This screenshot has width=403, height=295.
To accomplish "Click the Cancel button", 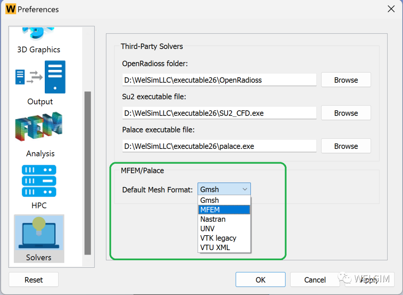I will click(x=315, y=280).
